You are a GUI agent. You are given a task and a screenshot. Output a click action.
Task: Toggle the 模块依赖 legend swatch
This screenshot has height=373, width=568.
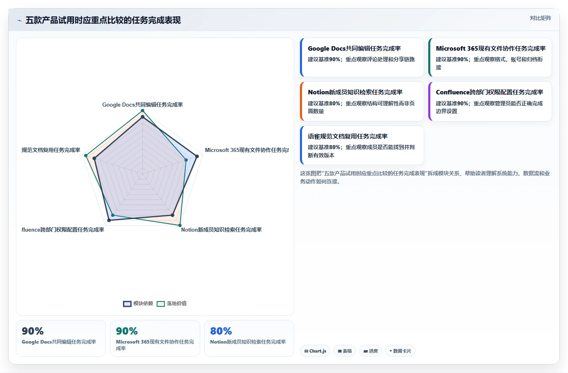point(127,304)
